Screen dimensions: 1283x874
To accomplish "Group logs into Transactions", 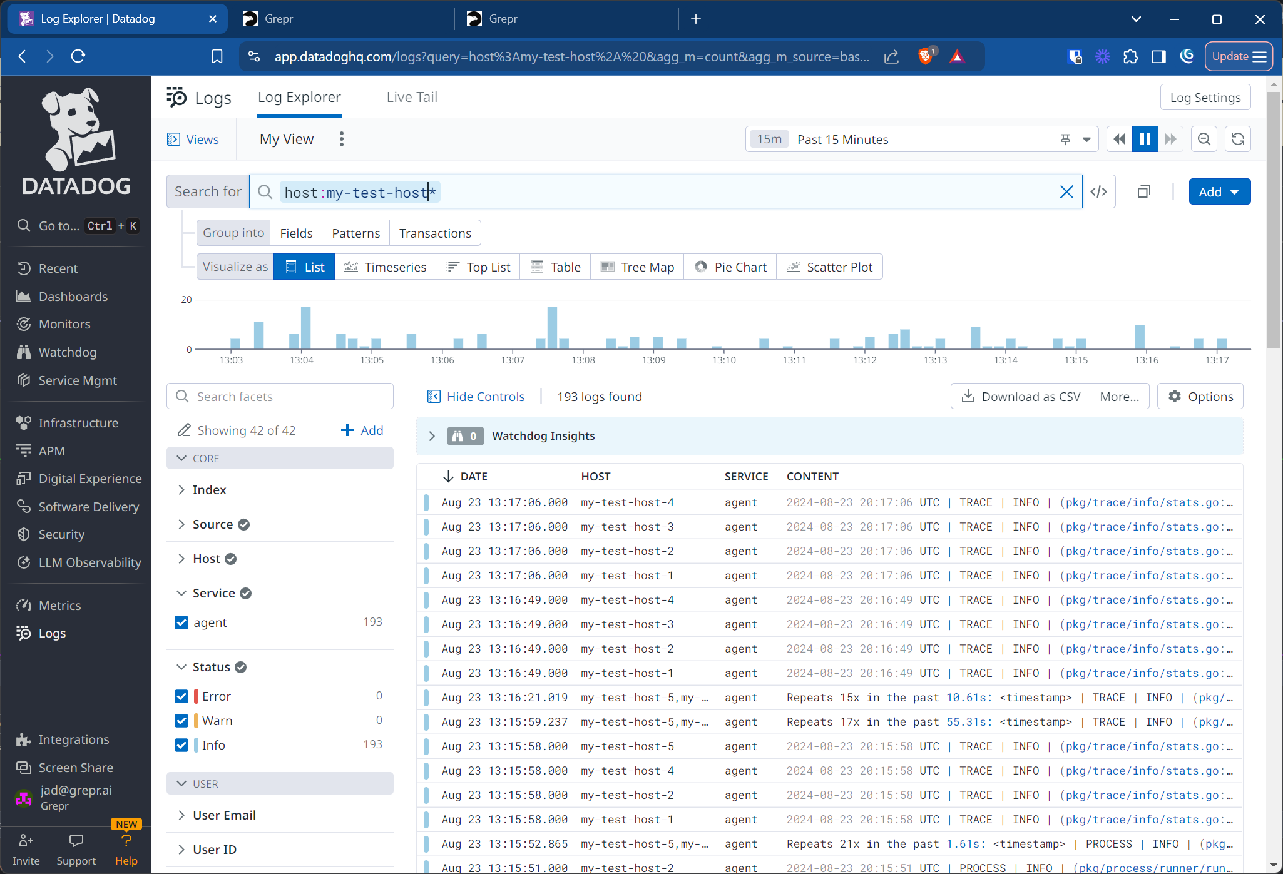I will point(435,233).
